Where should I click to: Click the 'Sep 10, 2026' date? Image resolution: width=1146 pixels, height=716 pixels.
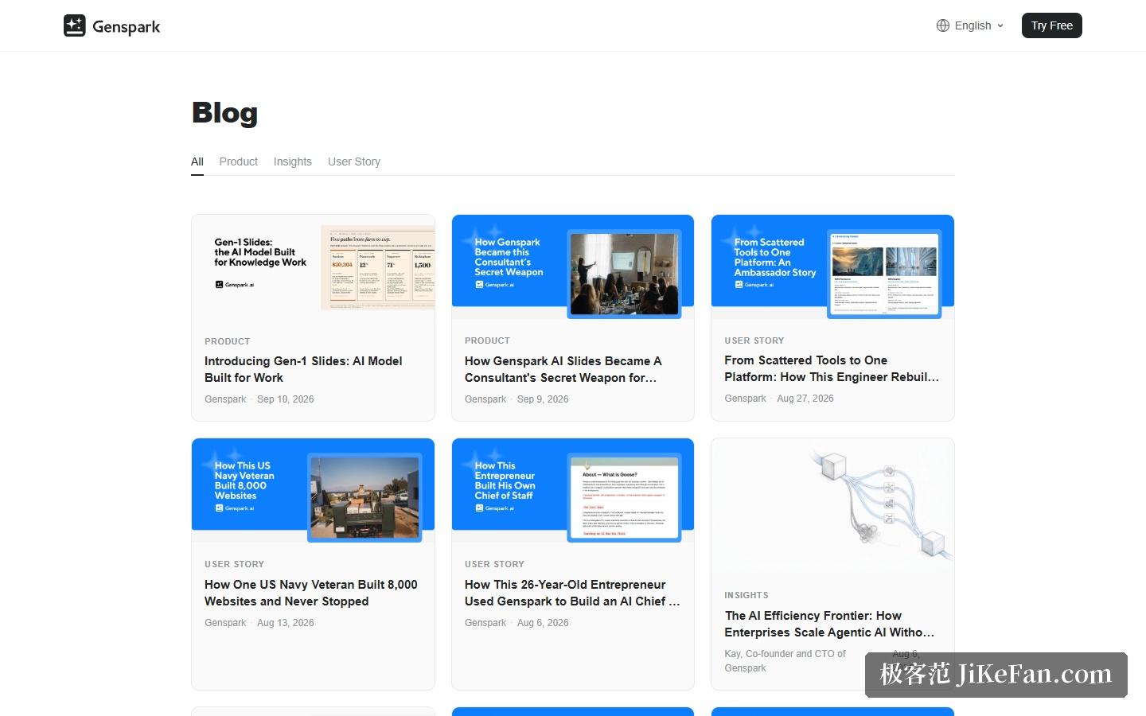pos(285,399)
